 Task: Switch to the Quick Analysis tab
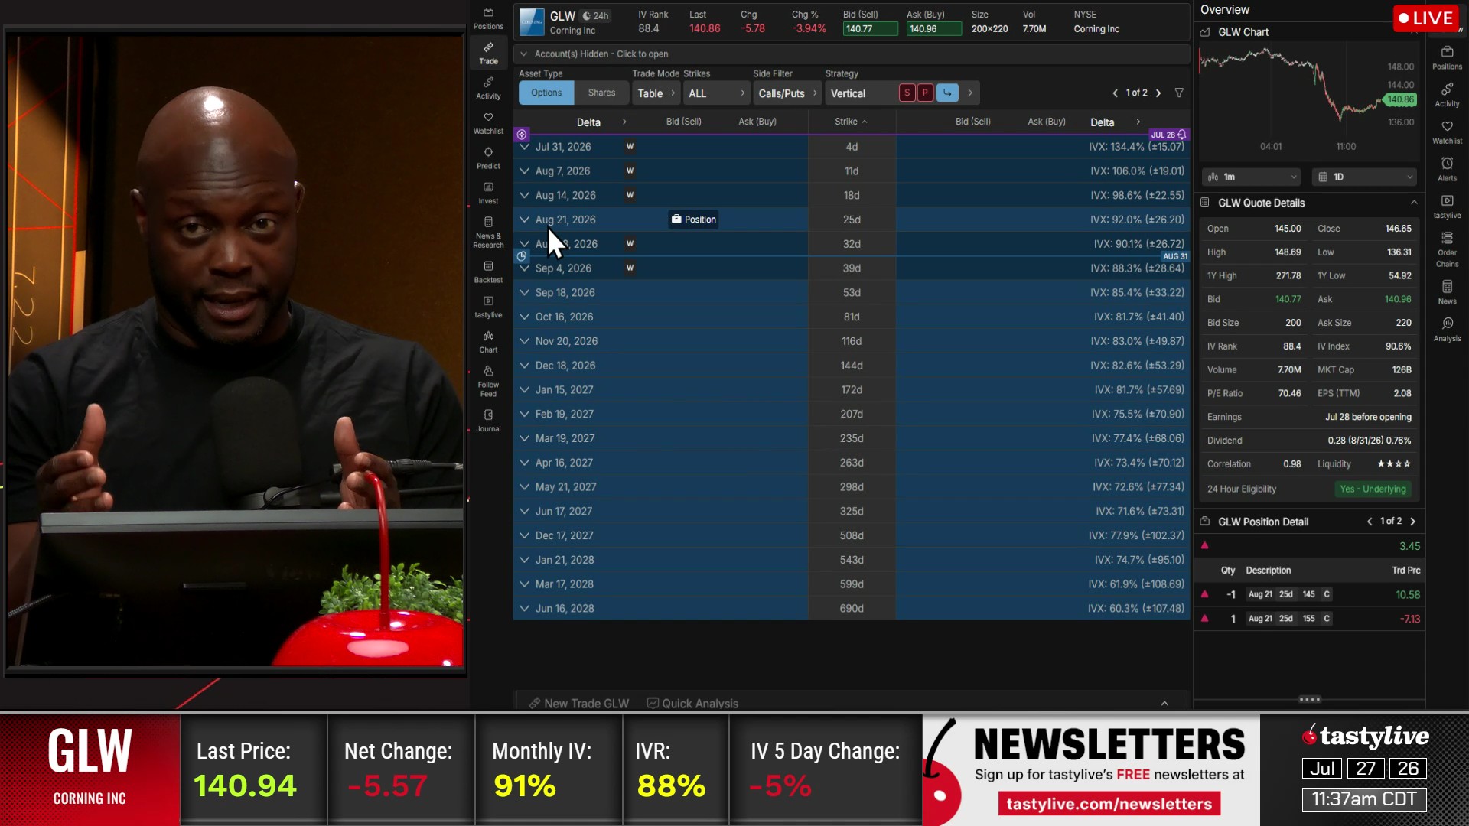click(693, 704)
